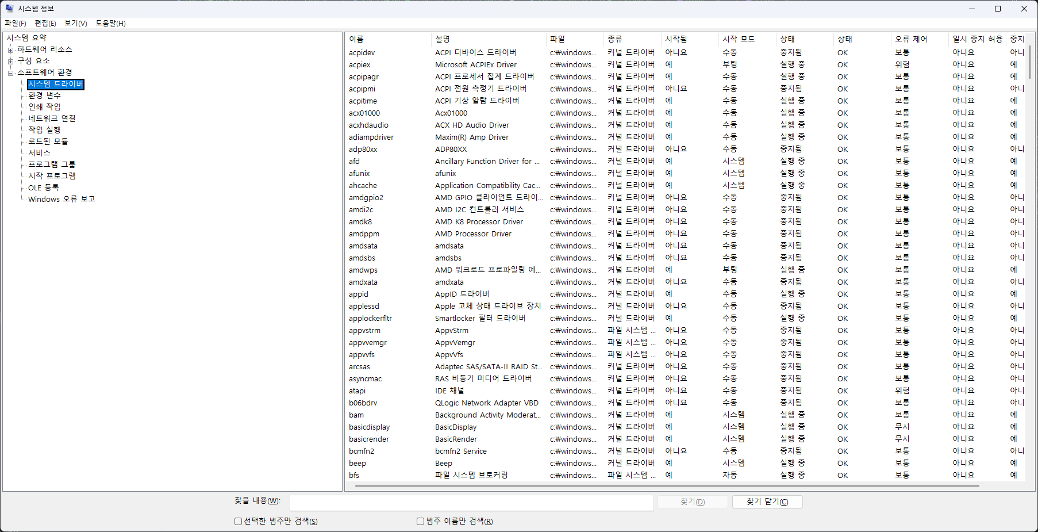The height and width of the screenshot is (532, 1038).
Task: Sort by the 파일 column header
Action: (x=575, y=39)
